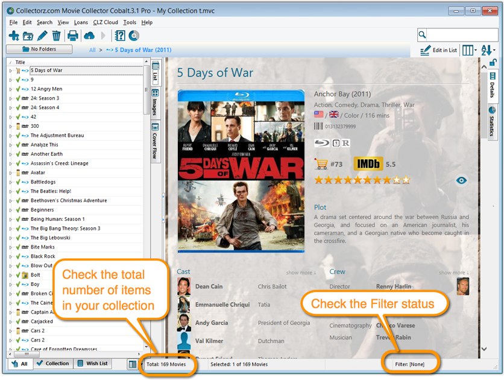Click the IMDb rating badge
The width and height of the screenshot is (504, 380).
368,164
